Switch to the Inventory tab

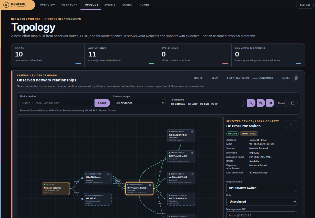tap(69, 5)
